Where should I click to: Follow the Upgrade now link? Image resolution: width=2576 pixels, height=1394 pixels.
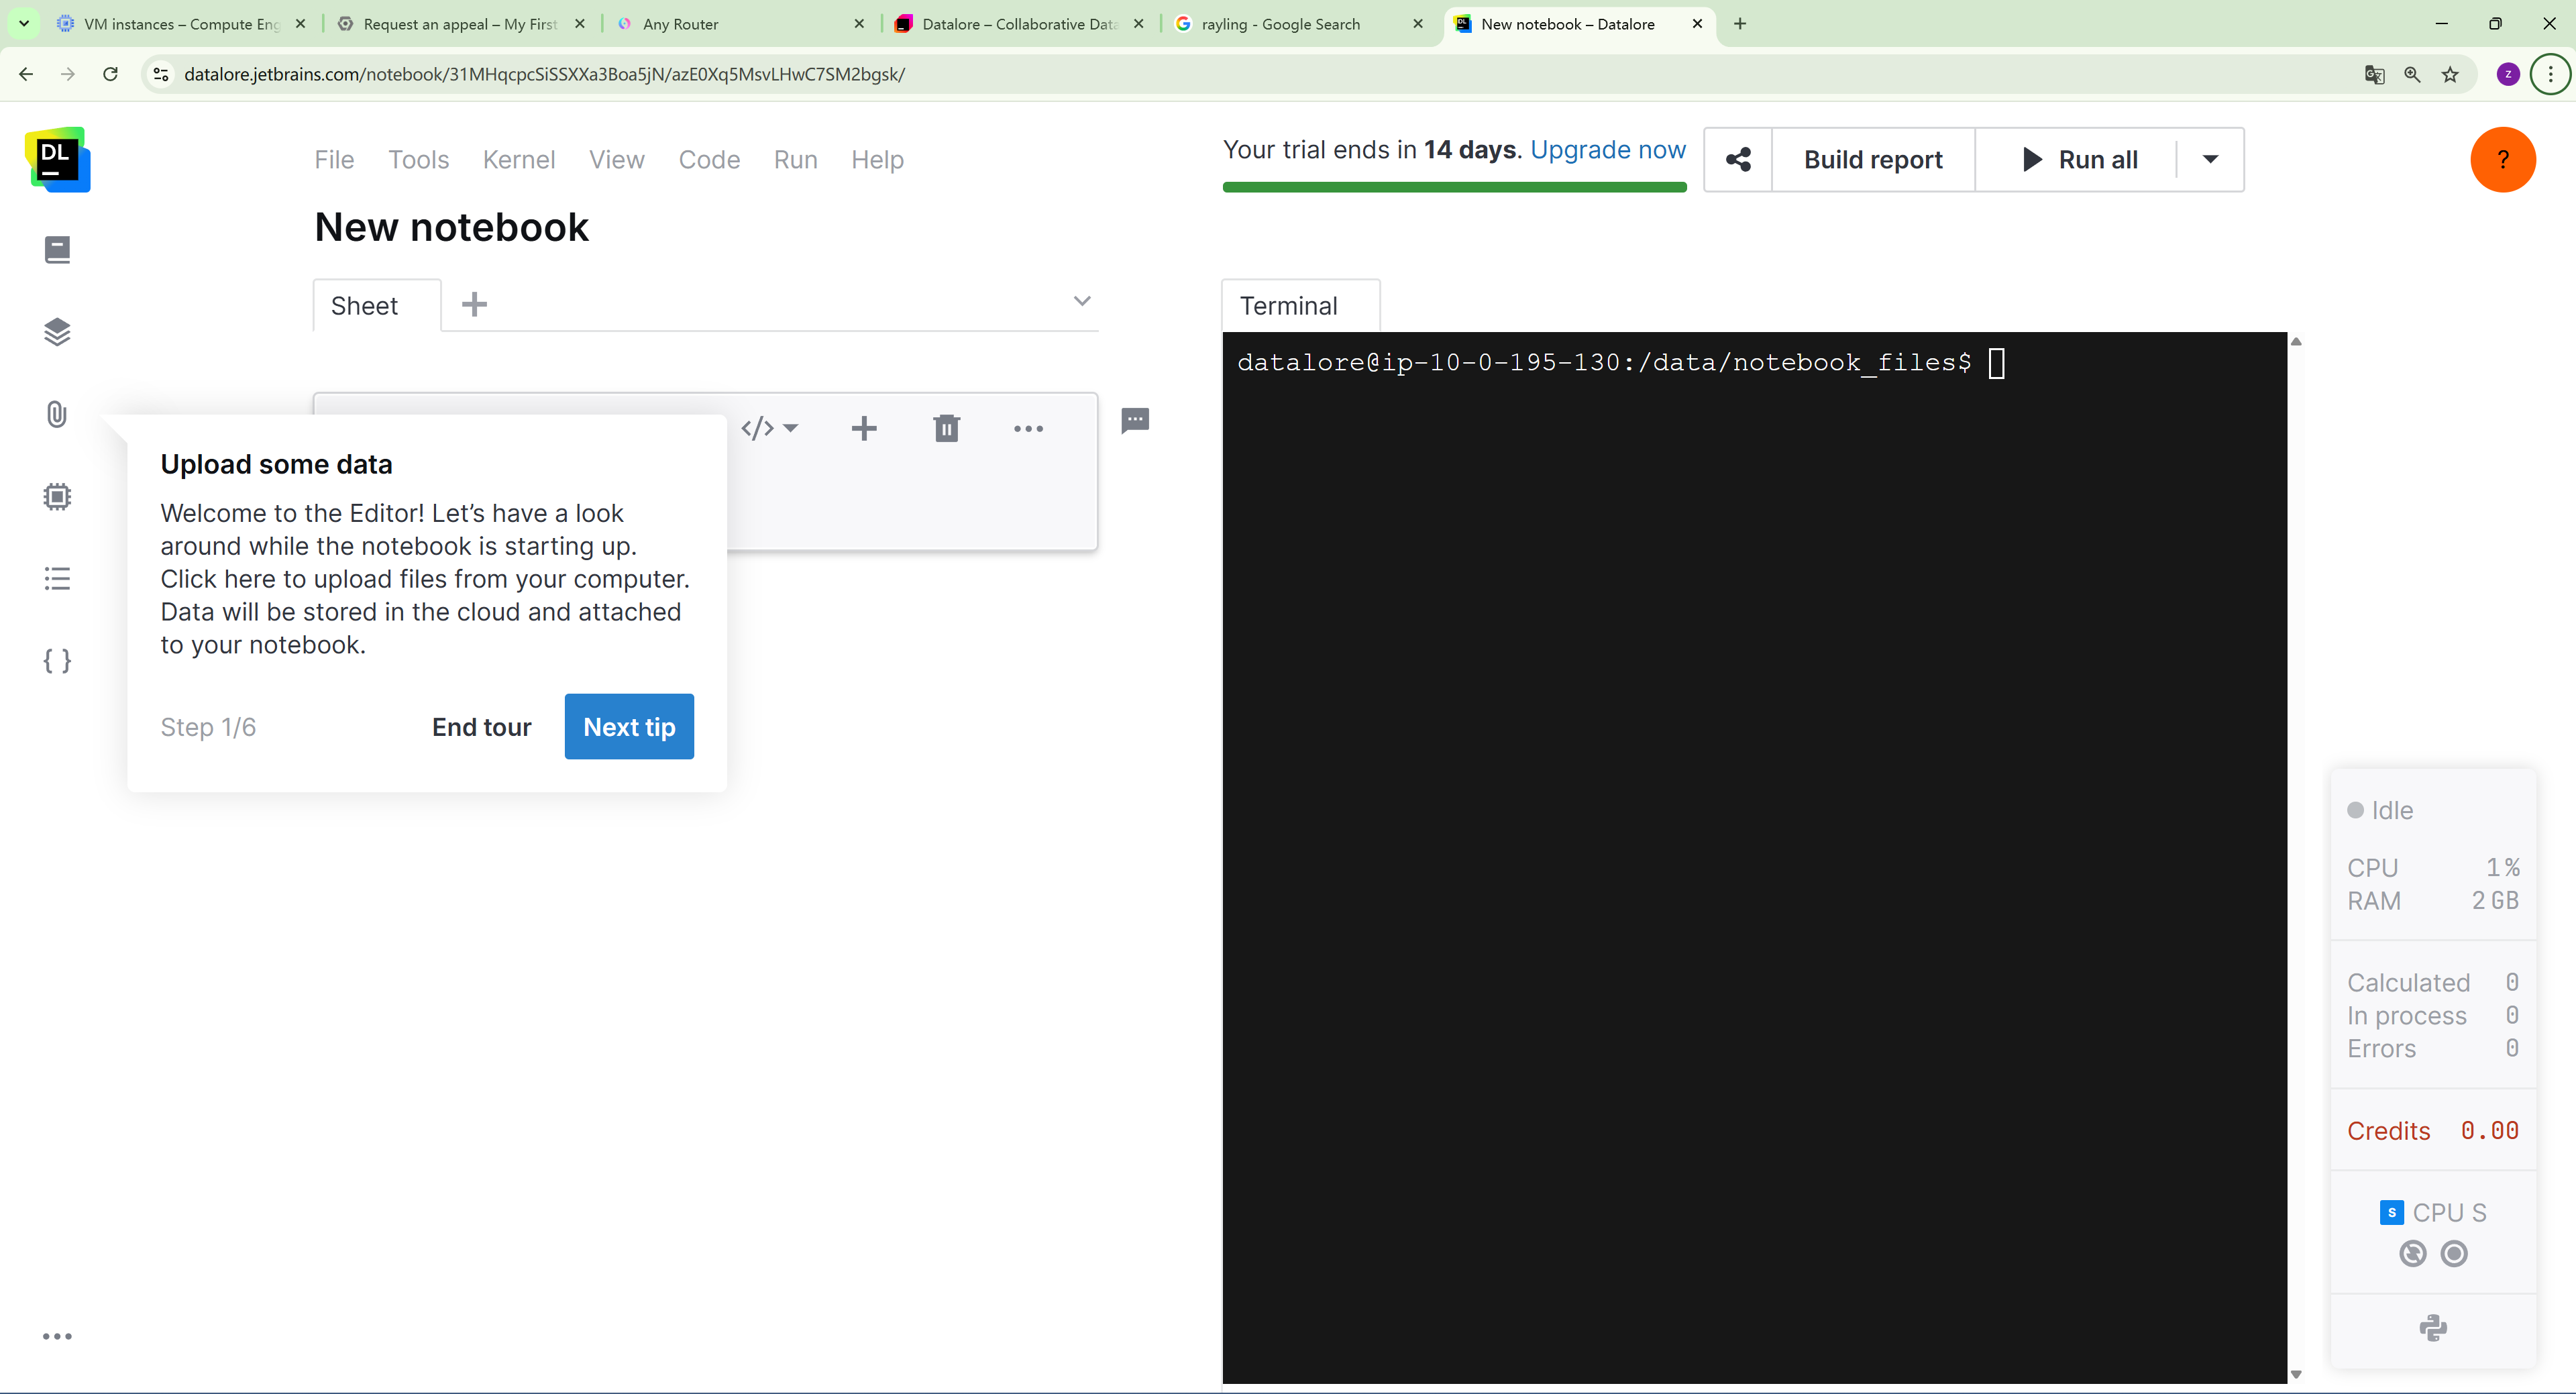(1608, 149)
